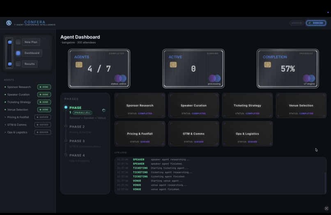Open the Results page
331x215 pixels.
pos(30,64)
